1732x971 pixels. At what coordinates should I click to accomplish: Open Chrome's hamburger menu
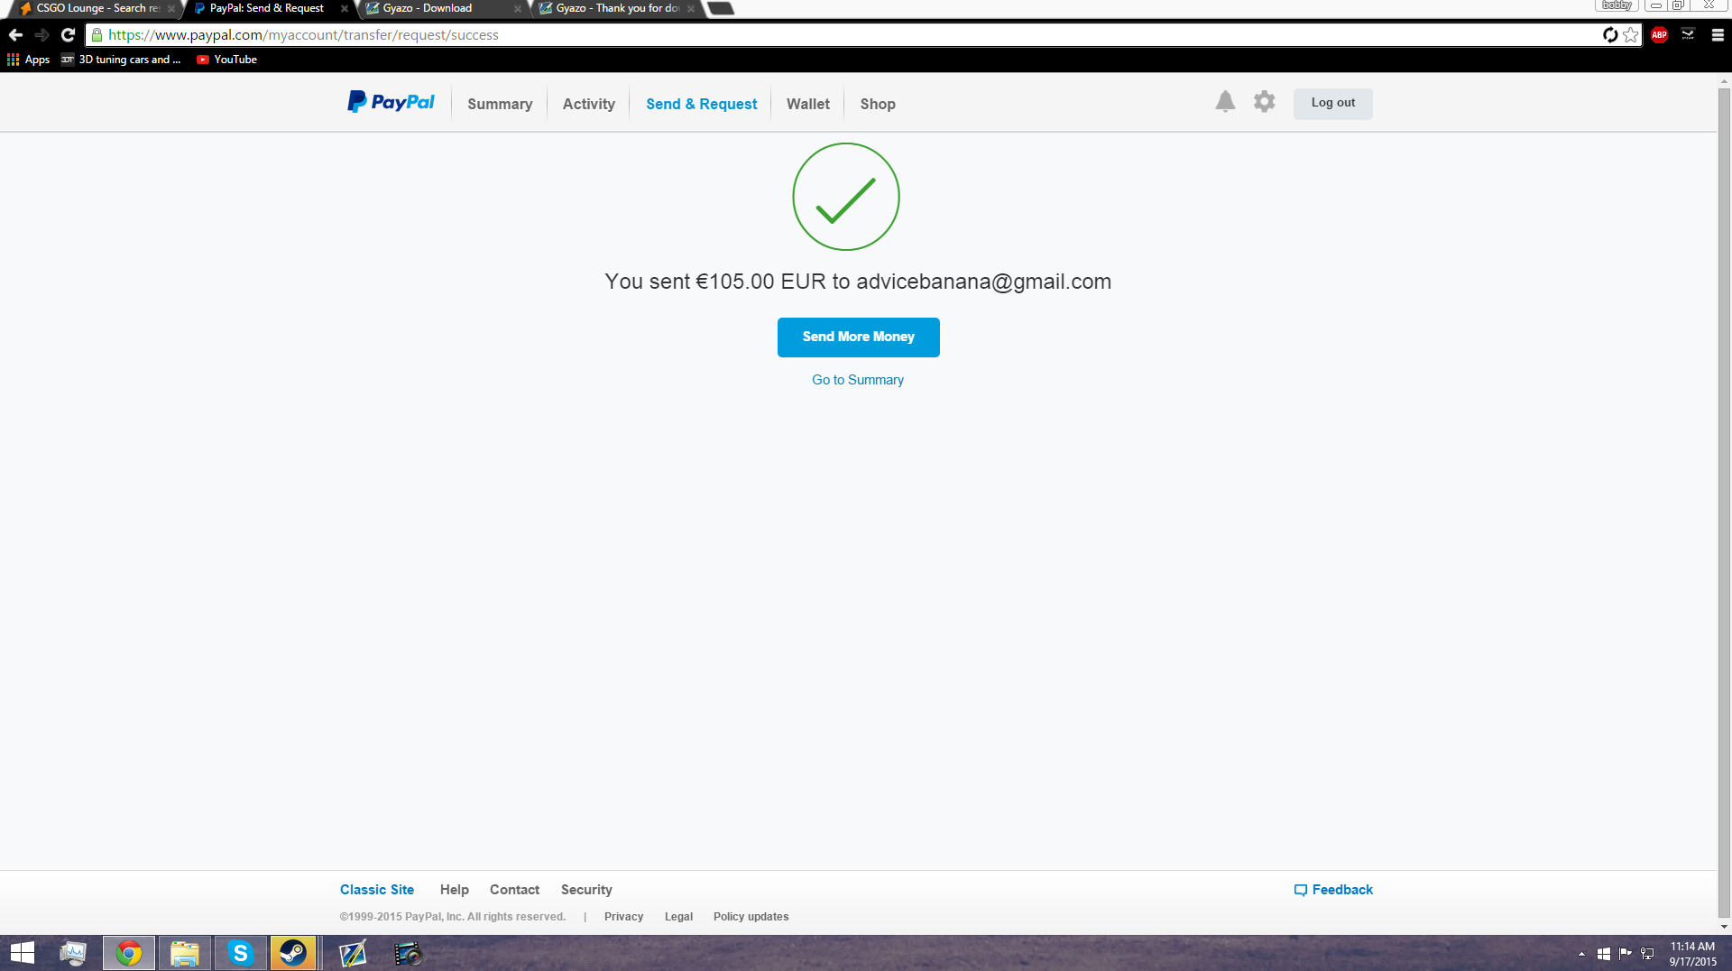(1717, 35)
